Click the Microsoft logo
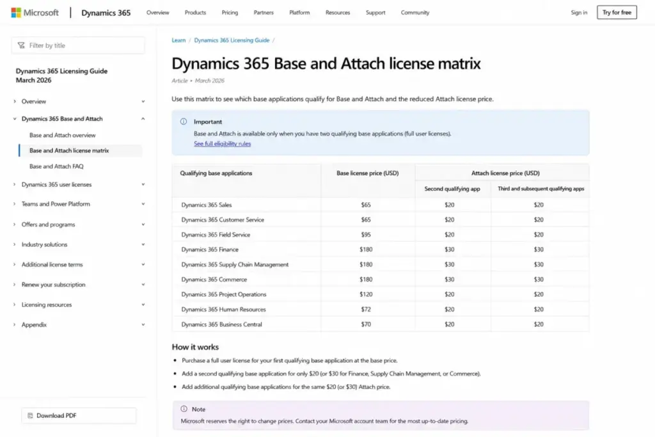Viewport: 655px width, 437px height. point(35,13)
